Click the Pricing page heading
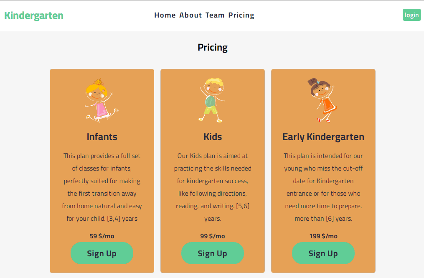 pyautogui.click(x=212, y=47)
